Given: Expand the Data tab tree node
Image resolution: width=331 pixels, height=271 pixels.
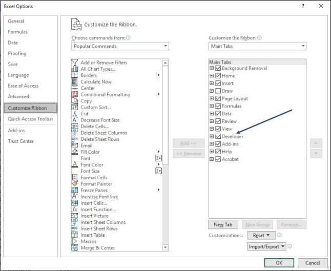Looking at the screenshot, I should [212, 114].
